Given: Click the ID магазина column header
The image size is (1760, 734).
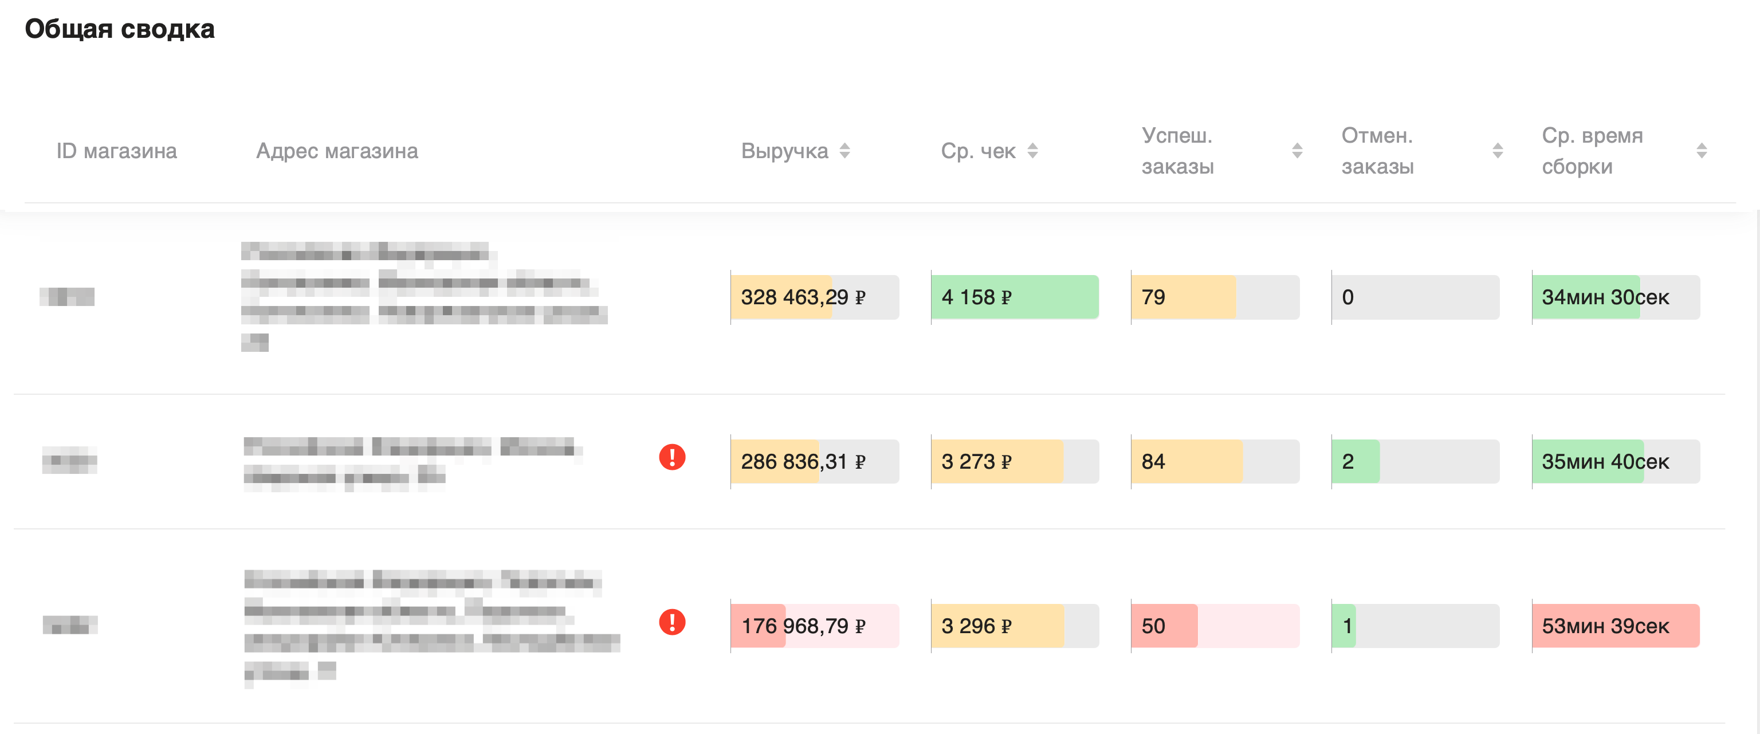Looking at the screenshot, I should click(x=116, y=150).
